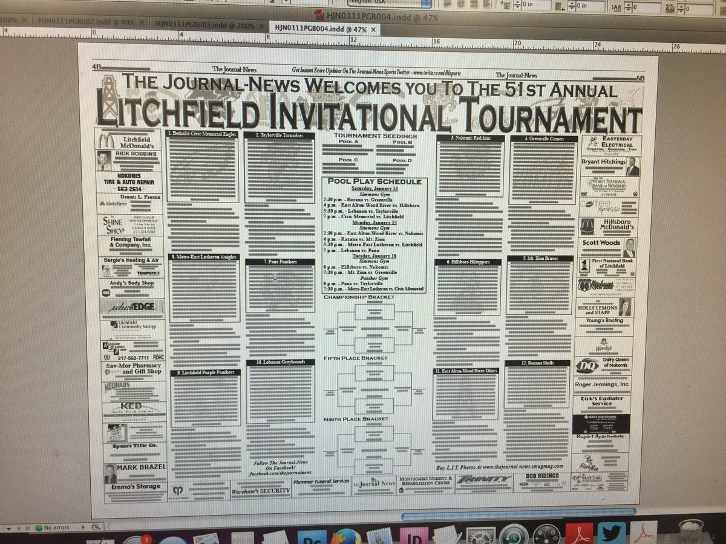
Task: Click the green preflight status indicator
Action: click(x=39, y=528)
